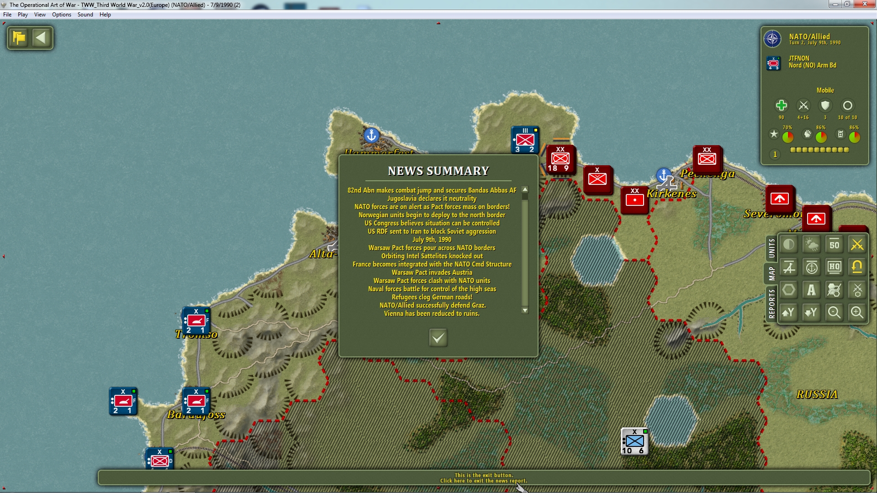Click the letter 'A' map button

[x=812, y=290]
